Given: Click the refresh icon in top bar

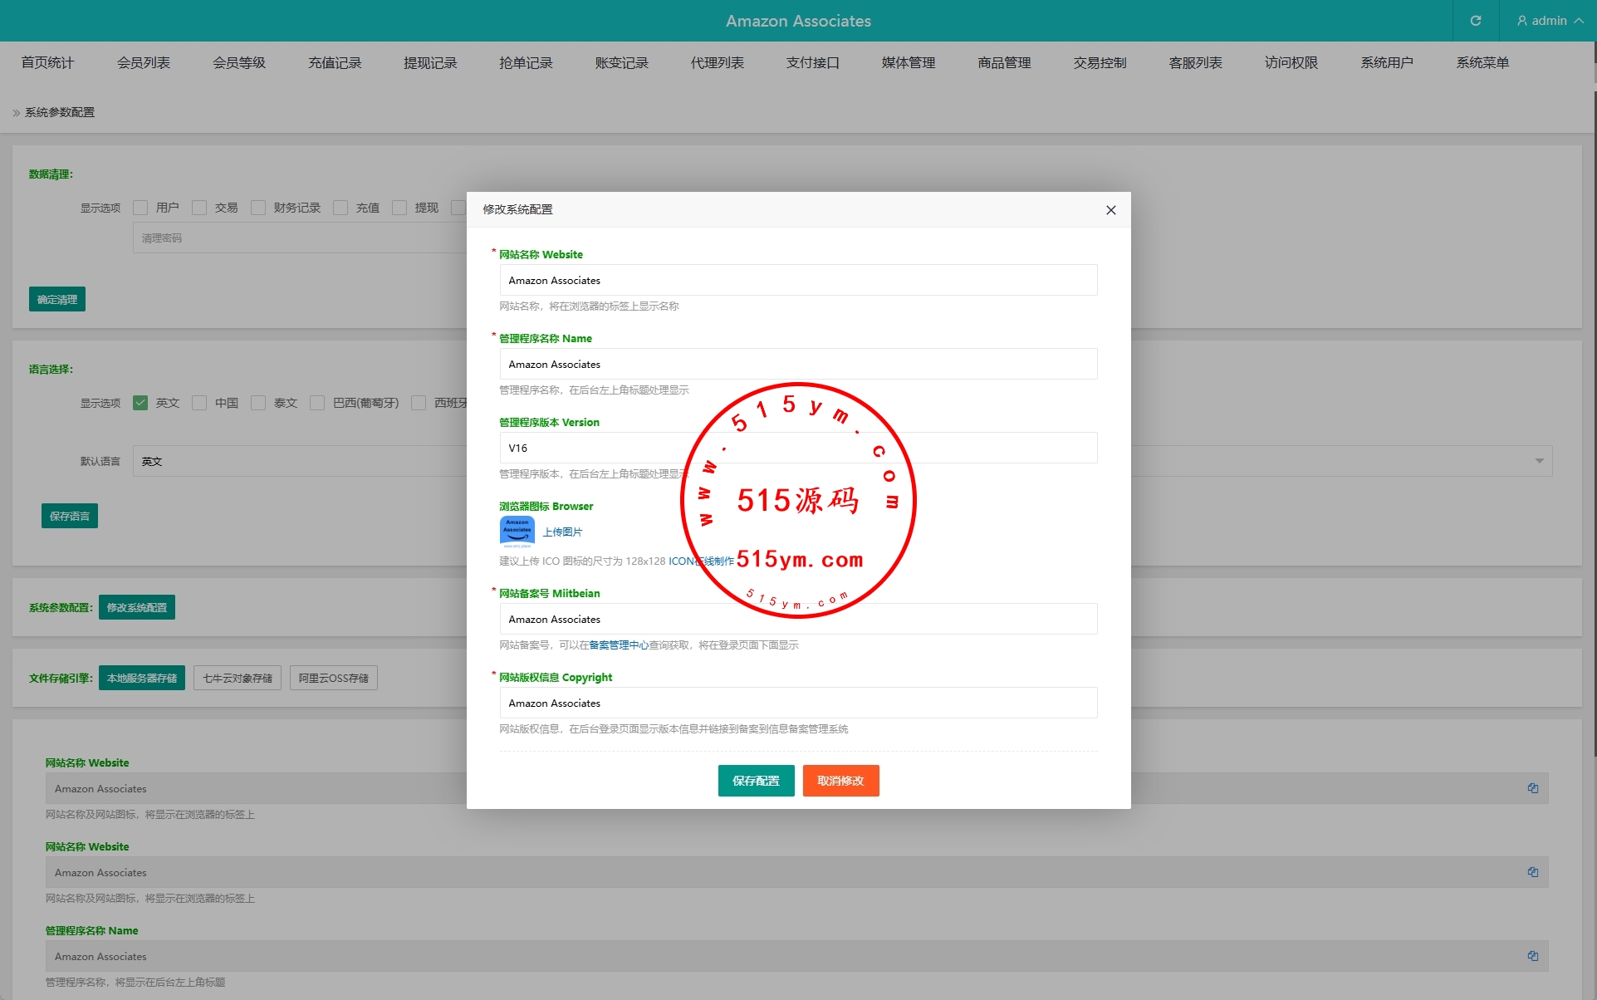Looking at the screenshot, I should click(1476, 21).
